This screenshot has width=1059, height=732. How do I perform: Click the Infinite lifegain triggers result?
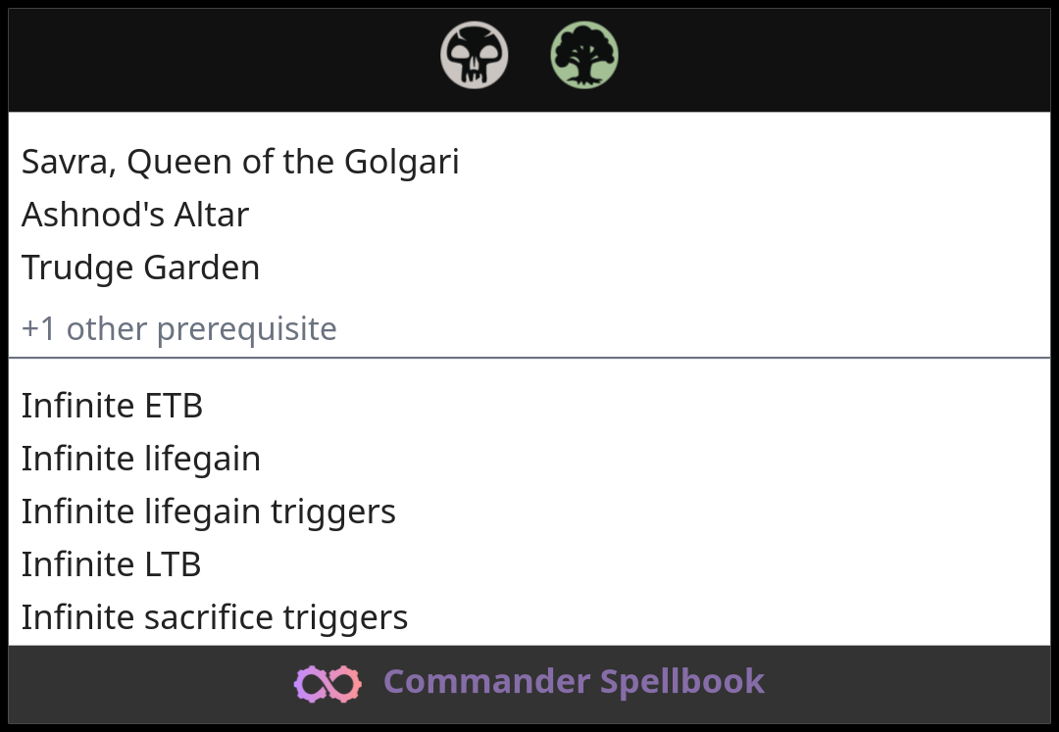click(208, 512)
